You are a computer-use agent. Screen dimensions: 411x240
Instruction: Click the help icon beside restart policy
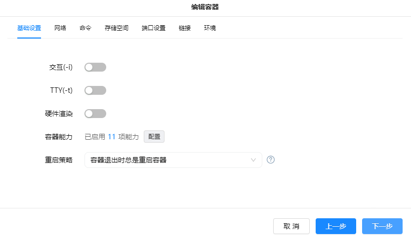(271, 160)
